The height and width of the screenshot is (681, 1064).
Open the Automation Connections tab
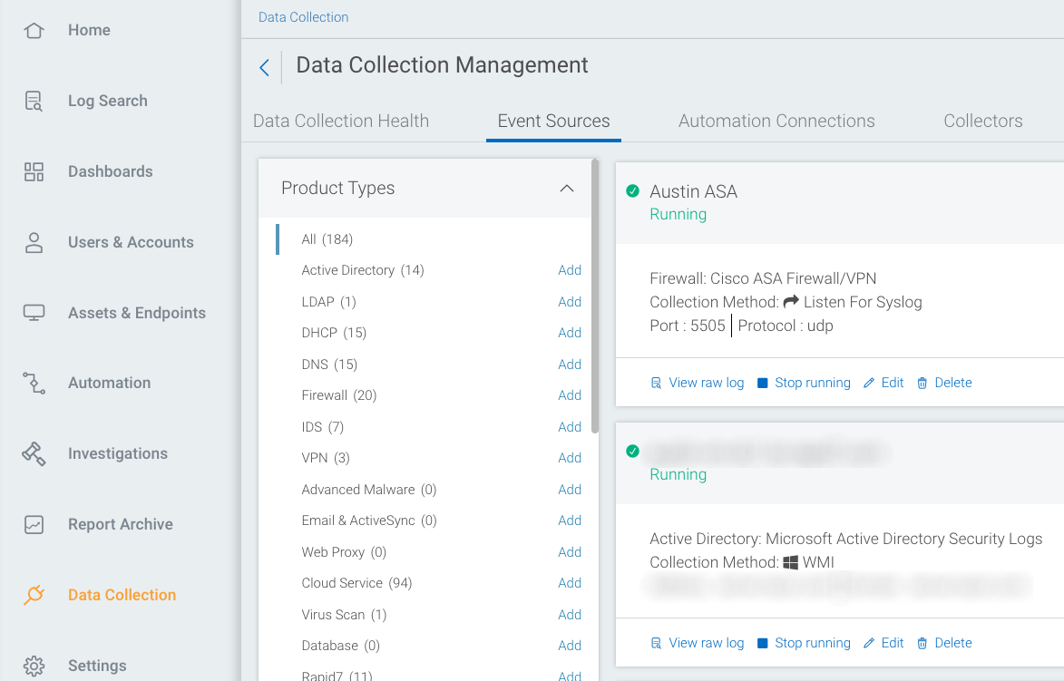[x=776, y=121]
